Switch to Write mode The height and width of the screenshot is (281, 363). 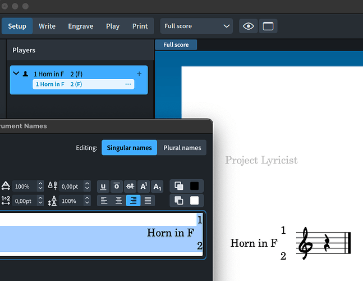tap(47, 26)
